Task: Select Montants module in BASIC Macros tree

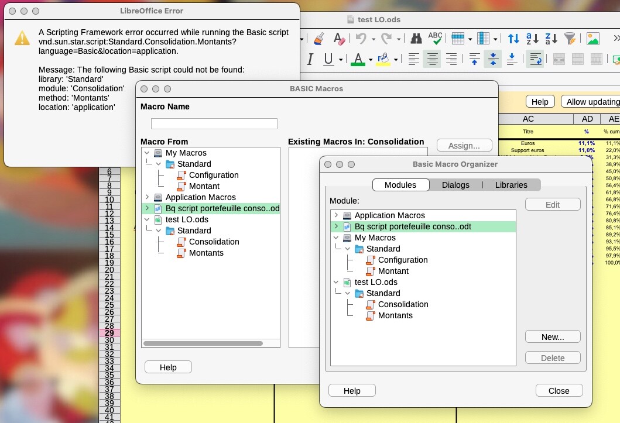Action: 206,253
